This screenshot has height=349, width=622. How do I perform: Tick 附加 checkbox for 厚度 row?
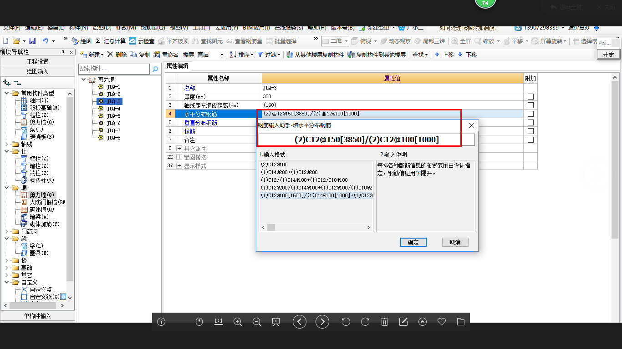(530, 97)
